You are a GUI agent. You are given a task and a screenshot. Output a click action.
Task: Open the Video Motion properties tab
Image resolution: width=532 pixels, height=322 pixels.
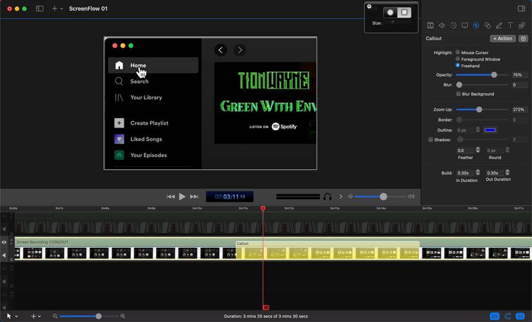click(x=453, y=25)
